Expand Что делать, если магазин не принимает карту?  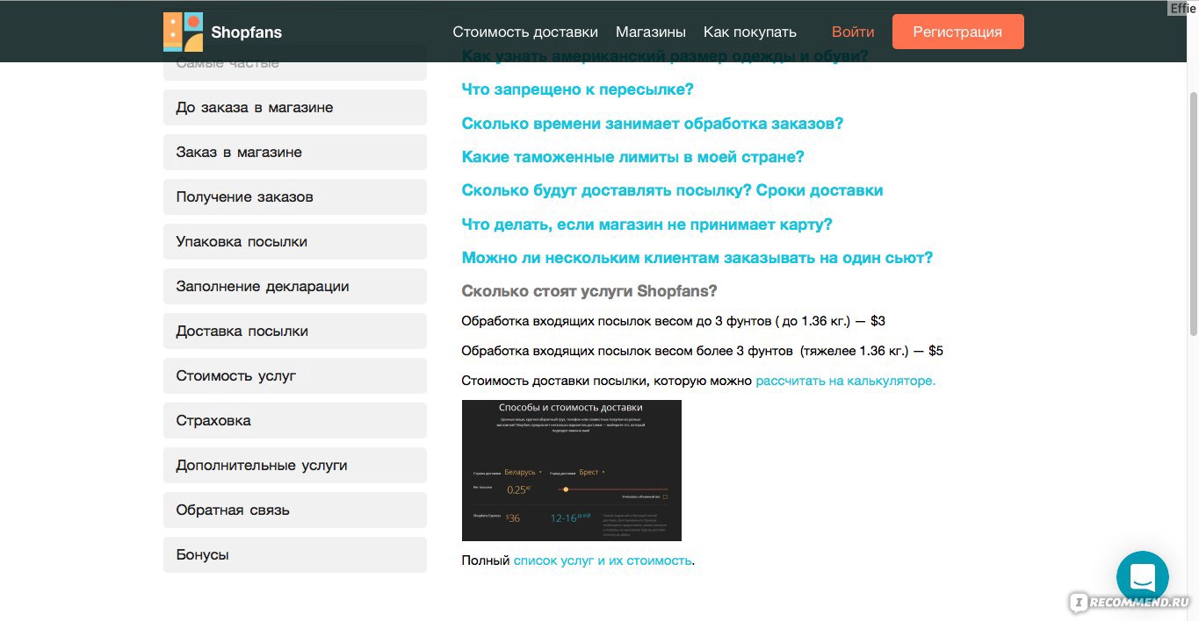647,225
